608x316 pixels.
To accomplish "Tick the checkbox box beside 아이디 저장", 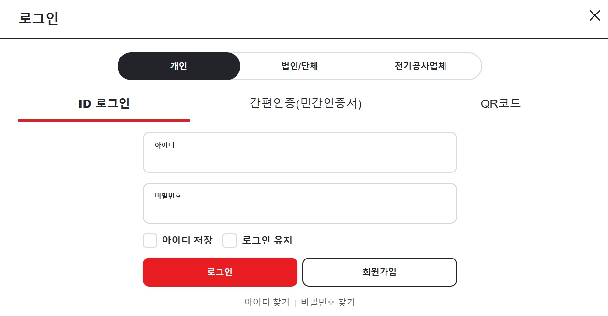I will pos(150,241).
